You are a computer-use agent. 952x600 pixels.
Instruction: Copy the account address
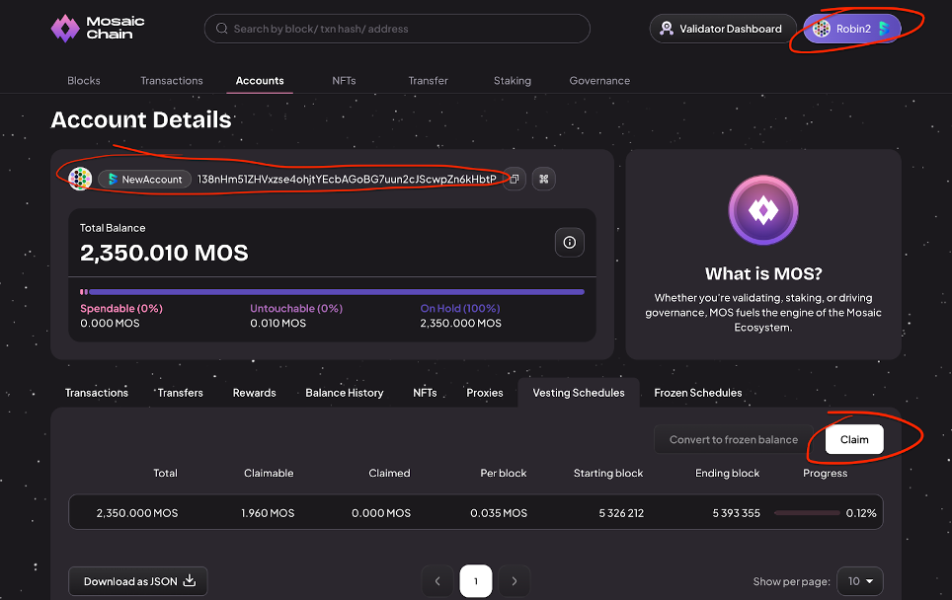[x=514, y=179]
